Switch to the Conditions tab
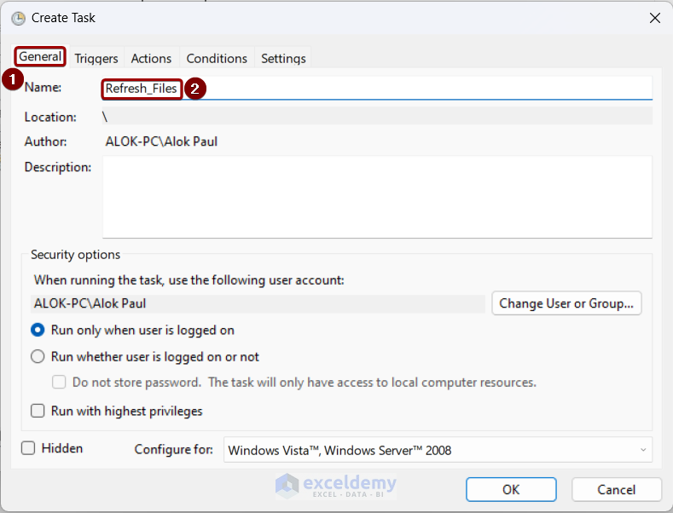This screenshot has width=673, height=513. coord(217,58)
